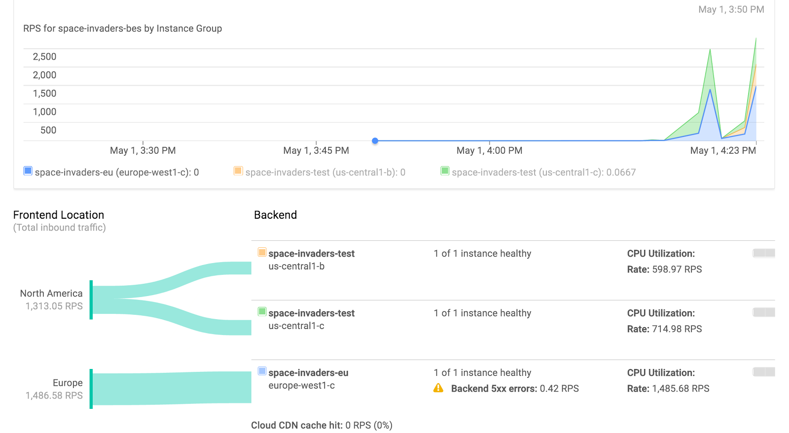Click the North America teal node bar
The height and width of the screenshot is (433, 789).
click(91, 300)
